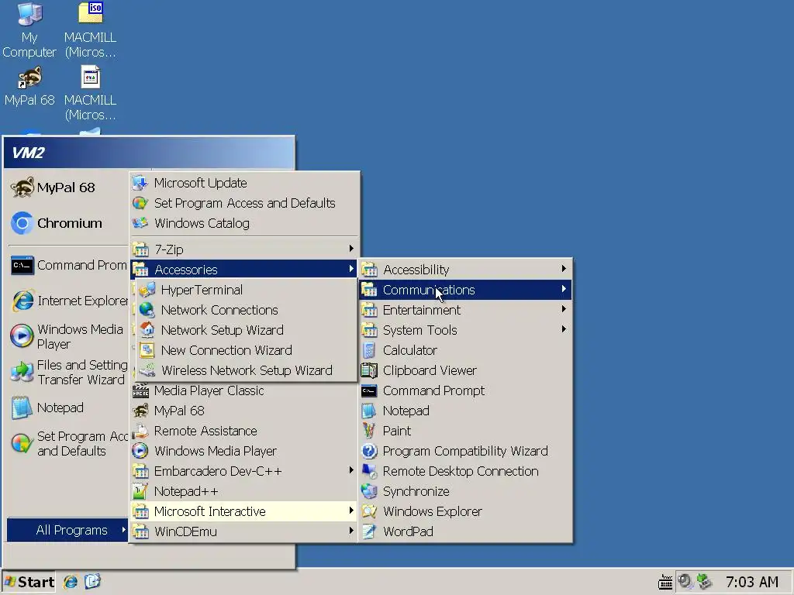Viewport: 794px width, 595px height.
Task: Launch Notepad++
Action: [x=244, y=491]
